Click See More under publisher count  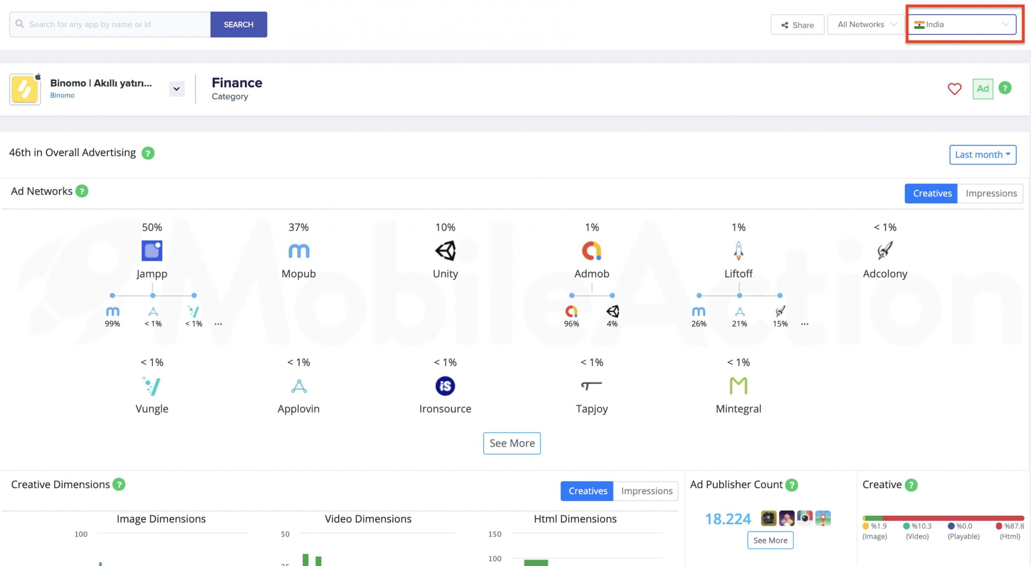point(770,540)
